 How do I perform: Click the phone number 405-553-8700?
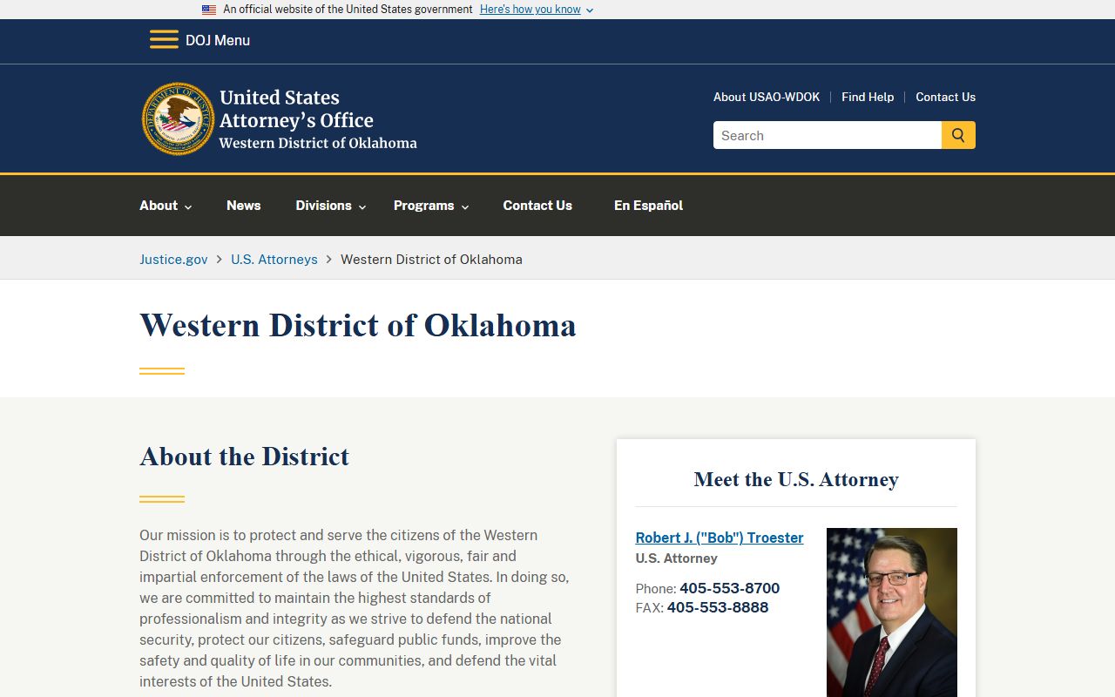(730, 588)
